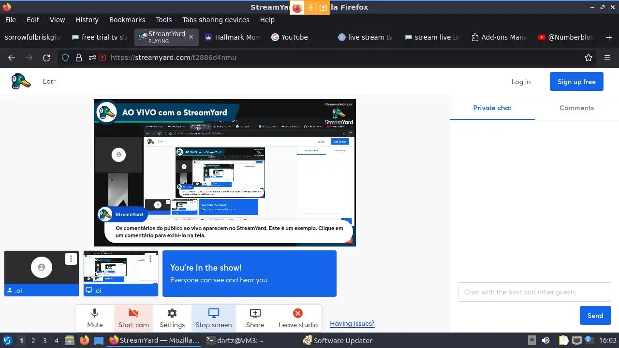Select the .oi screen-share thumbnail

click(121, 273)
